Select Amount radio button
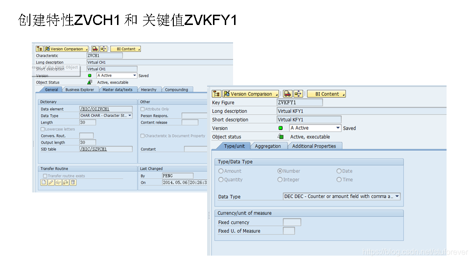Viewport: 473px width, 261px height. pos(221,171)
